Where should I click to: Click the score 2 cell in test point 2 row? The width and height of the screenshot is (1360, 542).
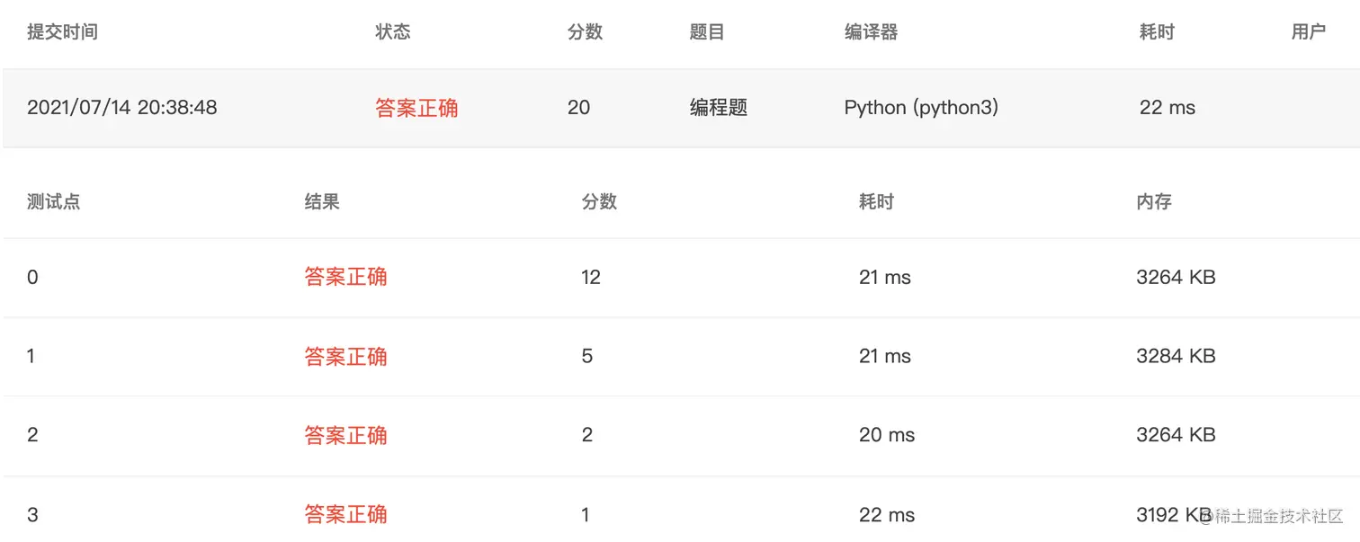(587, 435)
